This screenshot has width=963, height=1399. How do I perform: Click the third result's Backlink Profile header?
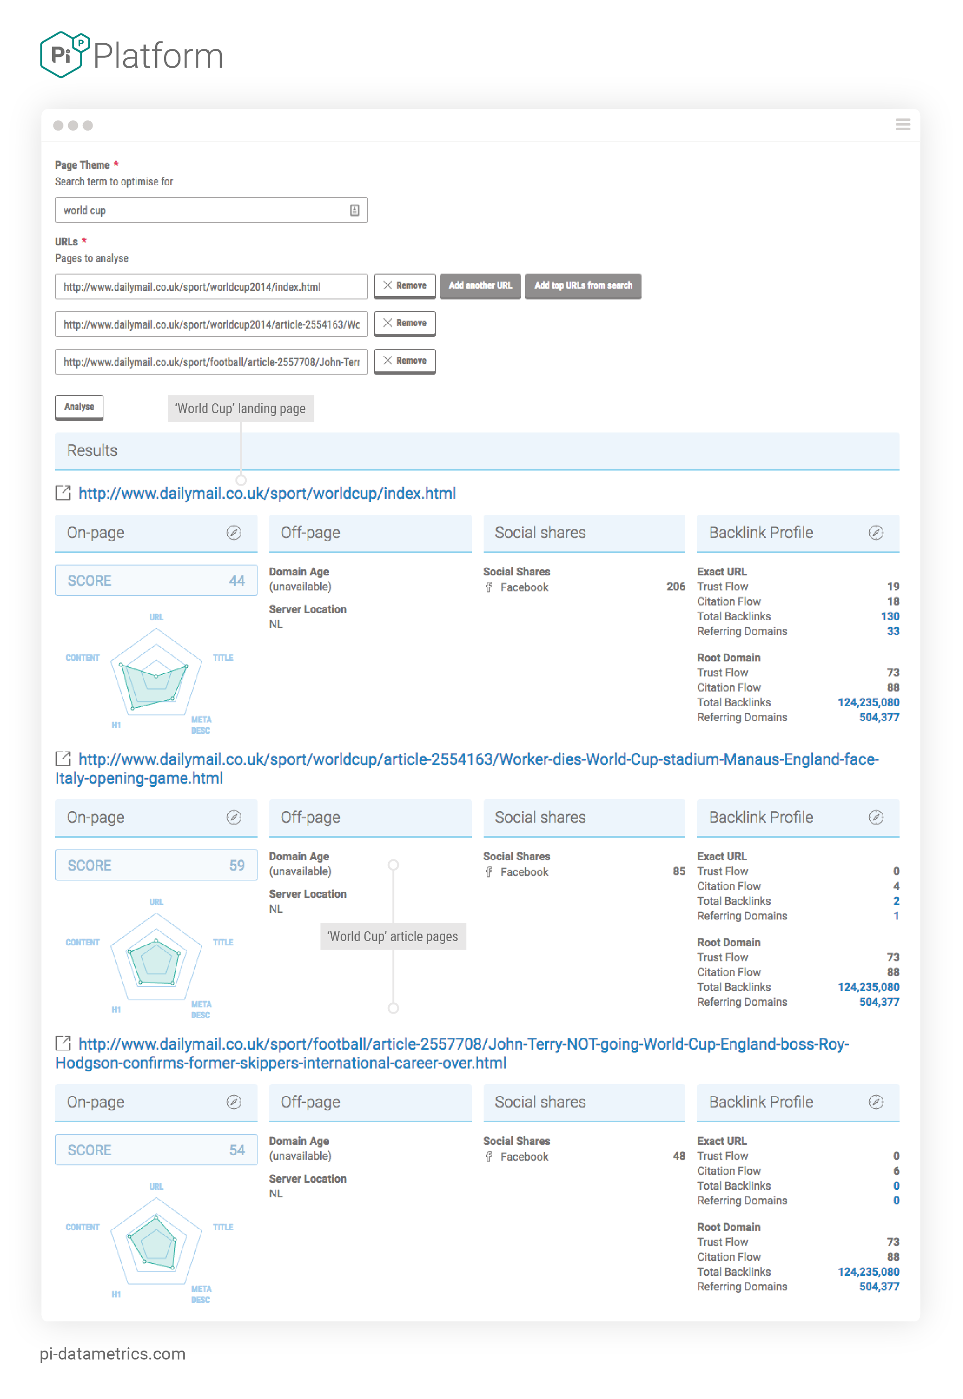[799, 1103]
